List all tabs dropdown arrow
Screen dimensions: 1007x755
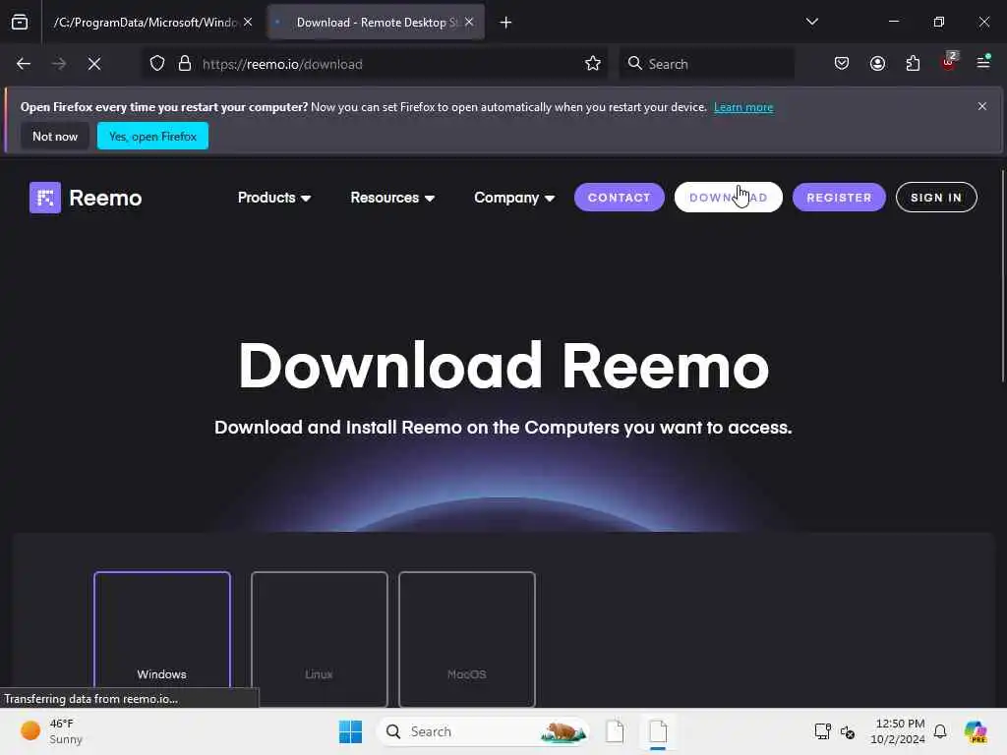(x=811, y=22)
